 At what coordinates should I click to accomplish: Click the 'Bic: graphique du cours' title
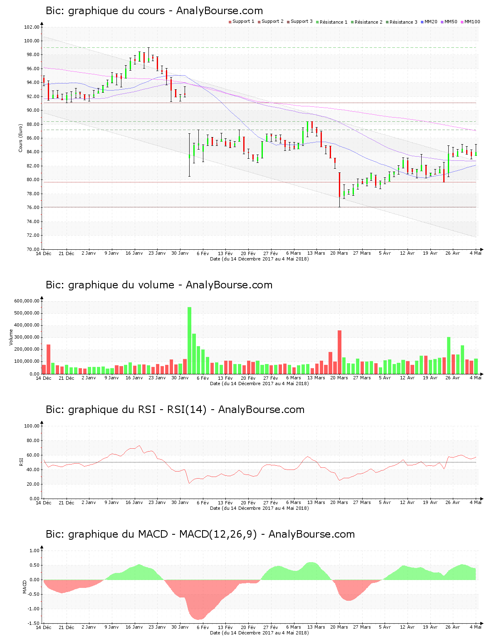(x=105, y=11)
